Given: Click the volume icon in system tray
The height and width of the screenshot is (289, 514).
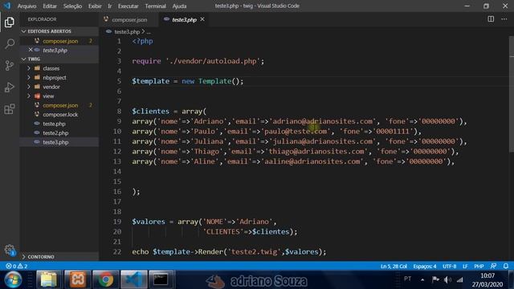Looking at the screenshot, I should pos(447,279).
